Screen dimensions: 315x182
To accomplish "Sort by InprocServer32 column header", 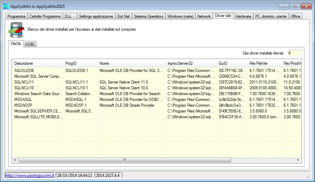I will (191, 63).
